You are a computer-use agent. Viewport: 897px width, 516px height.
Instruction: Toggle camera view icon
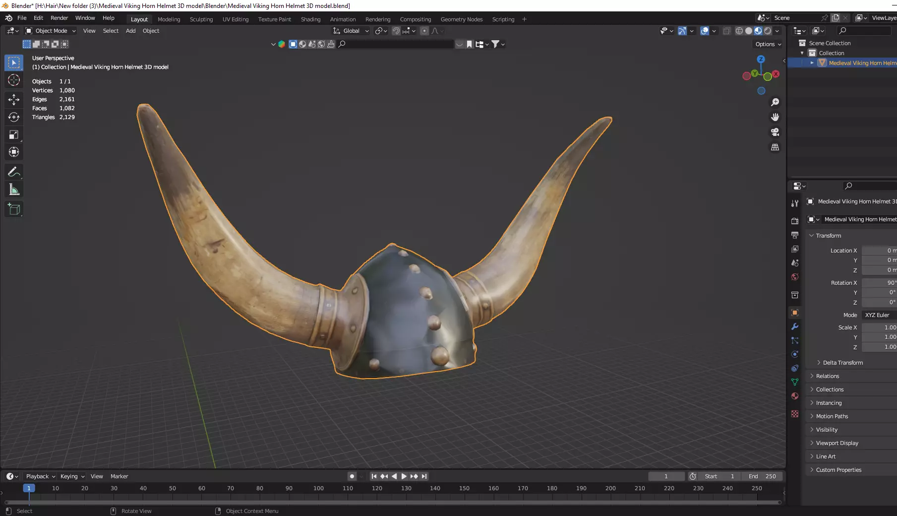pyautogui.click(x=775, y=132)
